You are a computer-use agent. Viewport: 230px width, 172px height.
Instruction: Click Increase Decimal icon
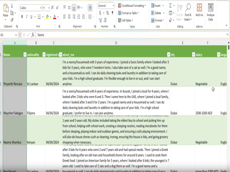click(100, 20)
